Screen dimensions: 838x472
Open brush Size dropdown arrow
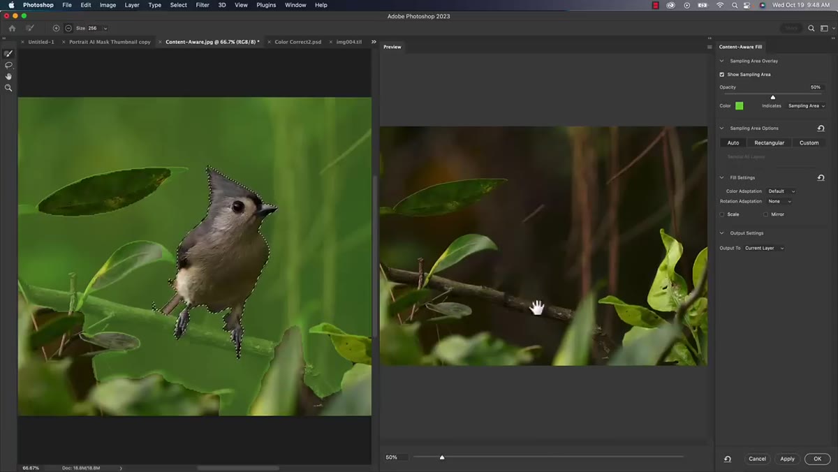pos(105,29)
